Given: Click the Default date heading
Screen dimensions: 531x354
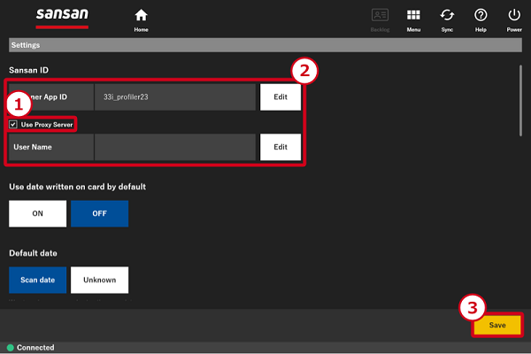Looking at the screenshot, I should (34, 253).
